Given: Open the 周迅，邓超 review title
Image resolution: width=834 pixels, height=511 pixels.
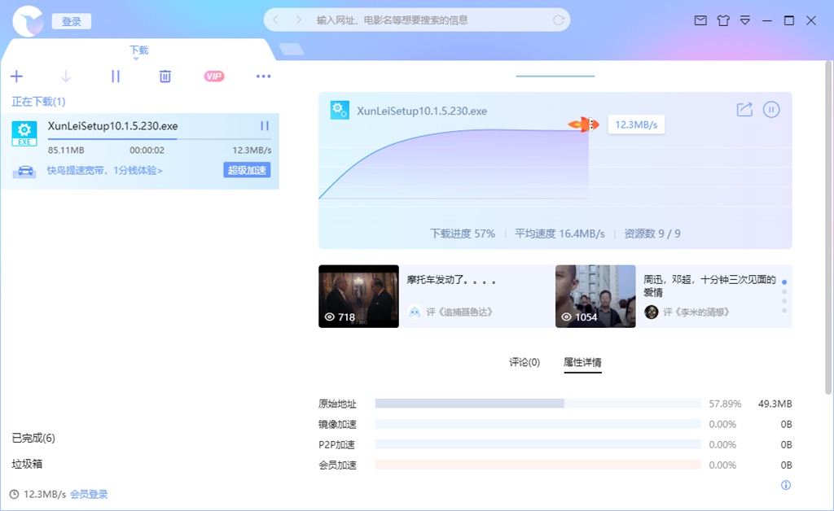Looking at the screenshot, I should 709,286.
